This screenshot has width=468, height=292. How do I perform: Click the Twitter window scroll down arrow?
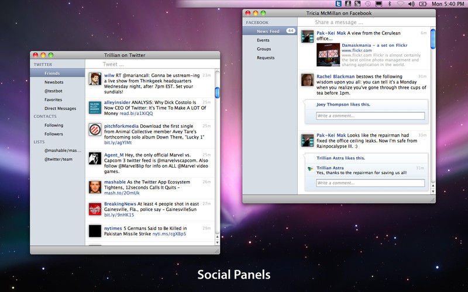tap(217, 242)
